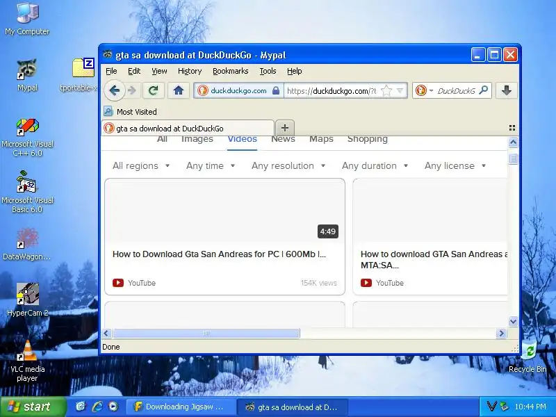This screenshot has width=556, height=417.
Task: Go back with the back arrow button
Action: [x=114, y=91]
